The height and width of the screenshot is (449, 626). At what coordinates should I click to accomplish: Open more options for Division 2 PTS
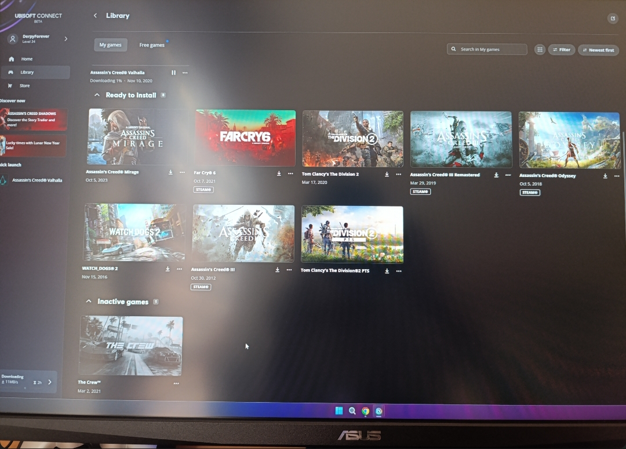coord(398,271)
